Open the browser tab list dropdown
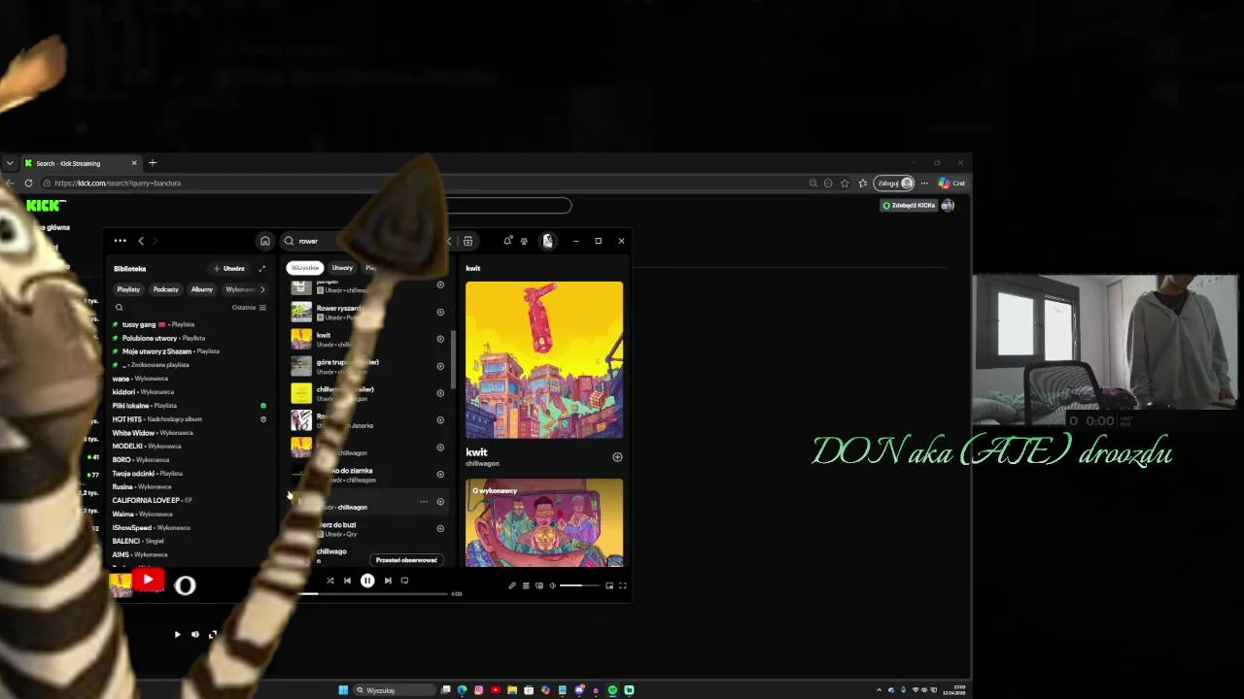This screenshot has width=1244, height=699. [x=10, y=163]
